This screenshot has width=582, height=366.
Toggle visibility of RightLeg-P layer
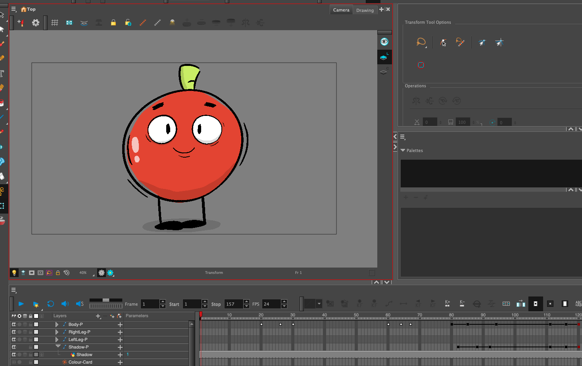point(14,332)
